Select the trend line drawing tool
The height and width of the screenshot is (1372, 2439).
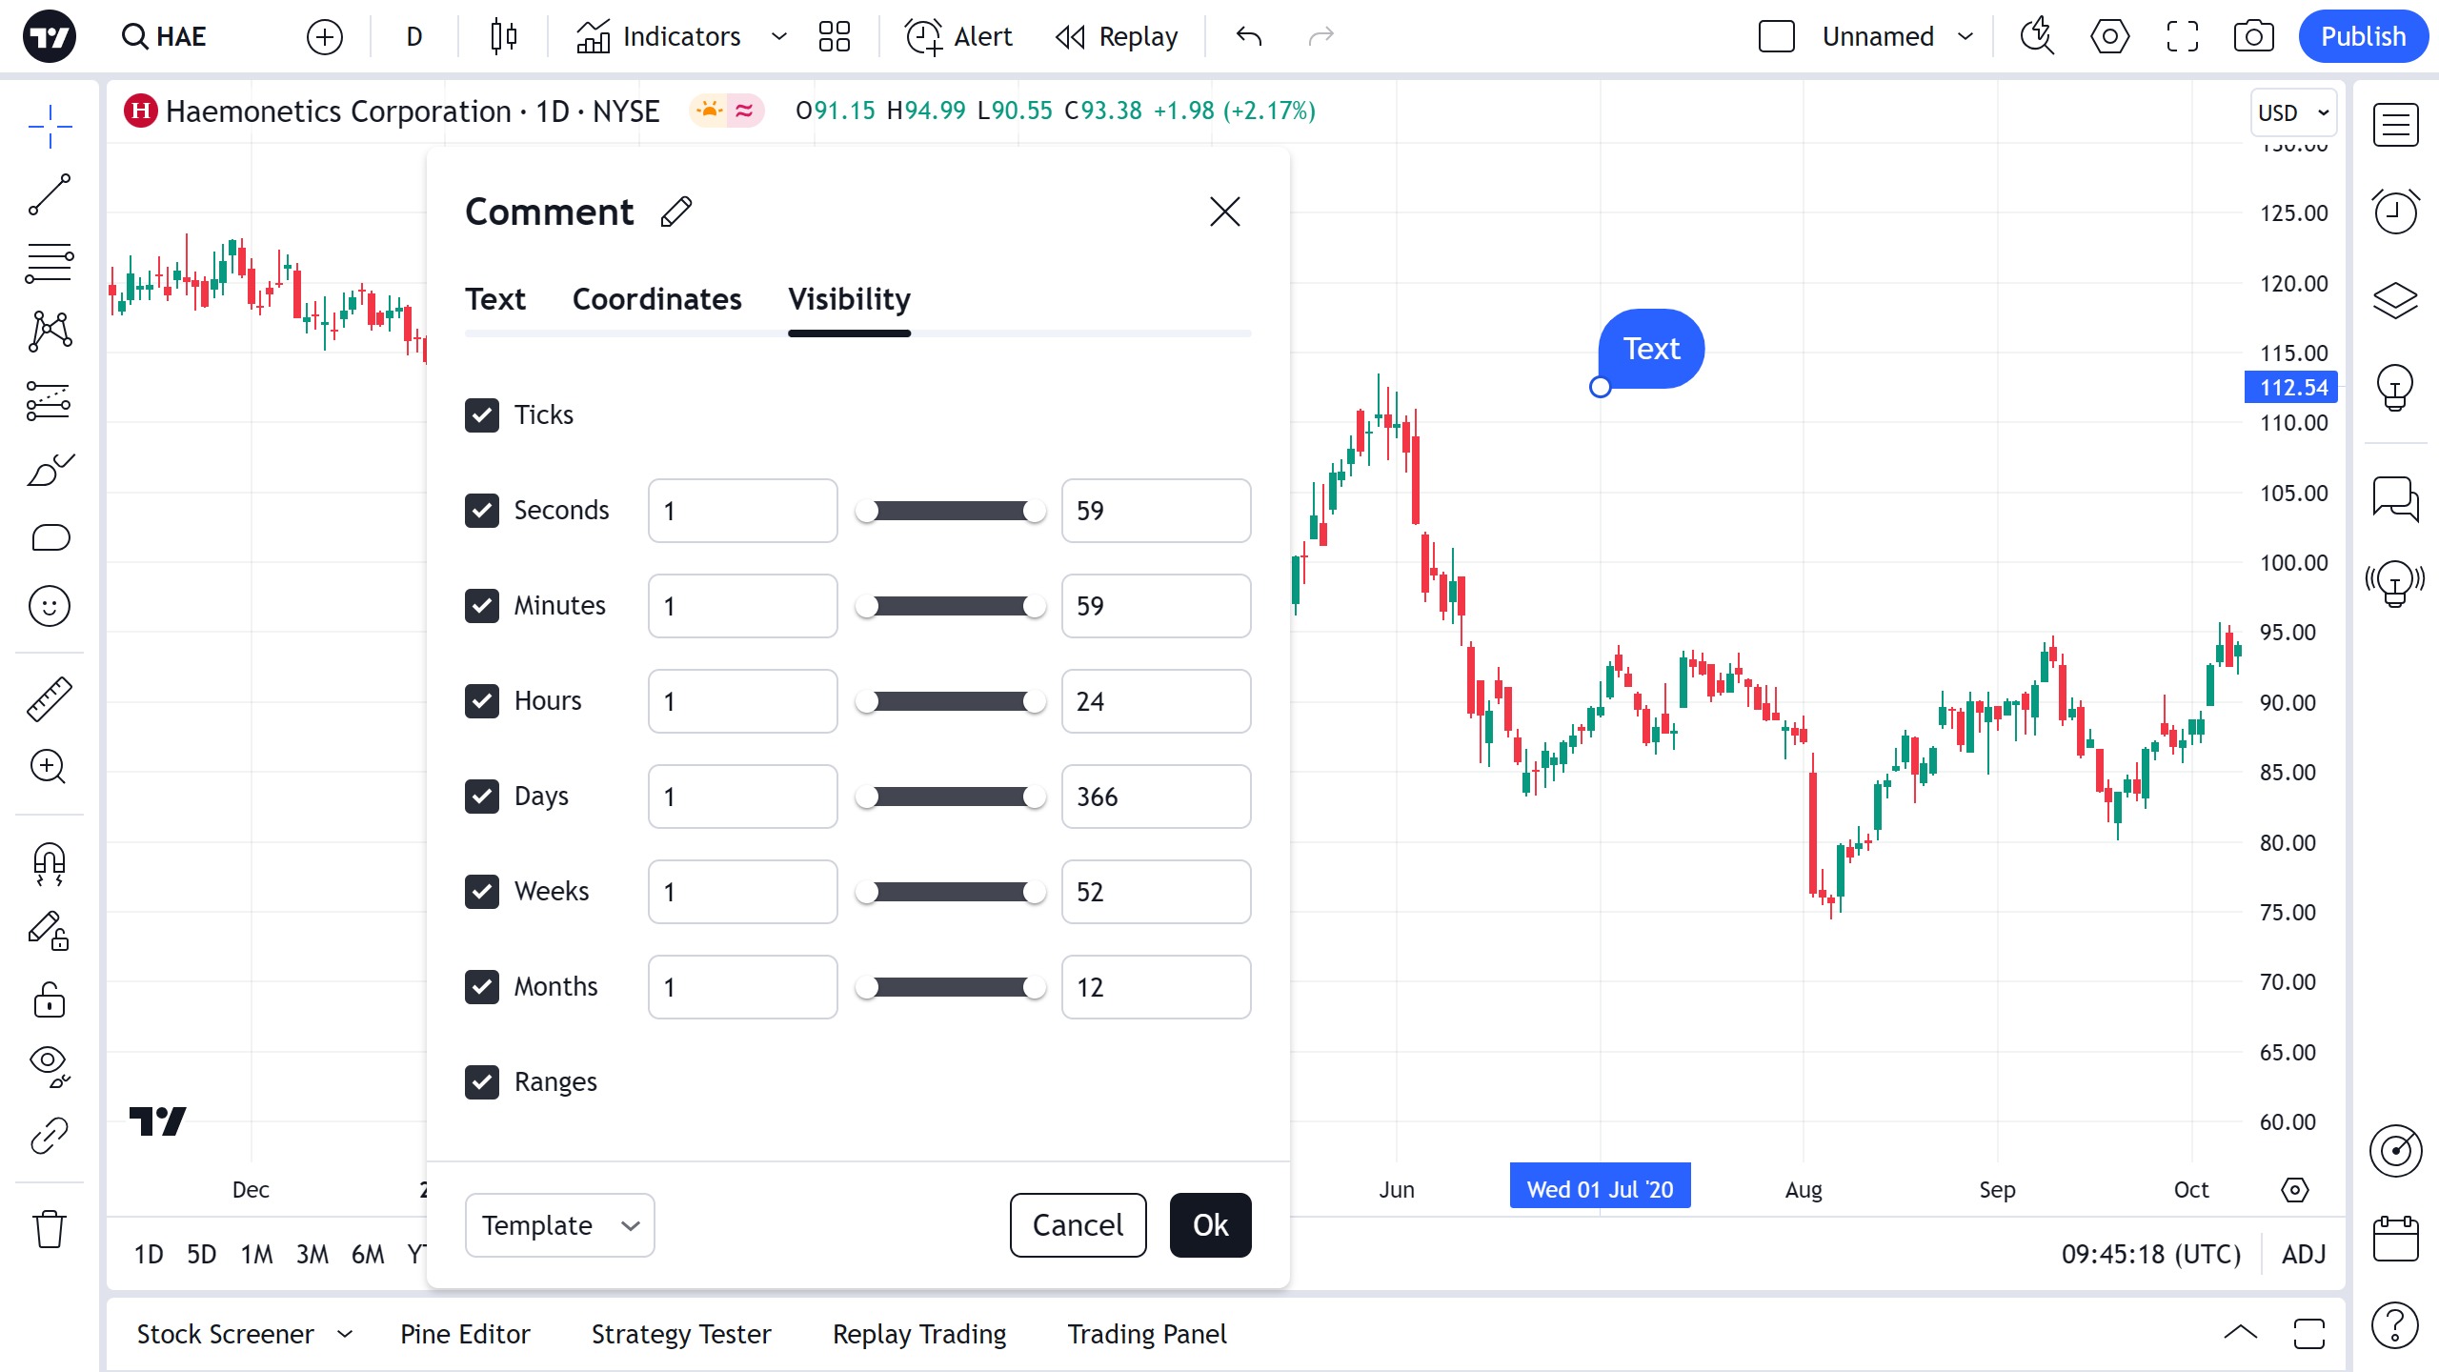50,194
